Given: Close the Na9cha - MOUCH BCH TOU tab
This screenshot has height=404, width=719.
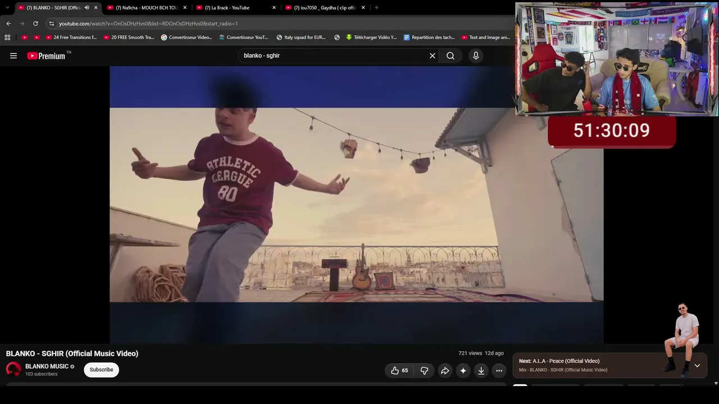Looking at the screenshot, I should tap(185, 8).
